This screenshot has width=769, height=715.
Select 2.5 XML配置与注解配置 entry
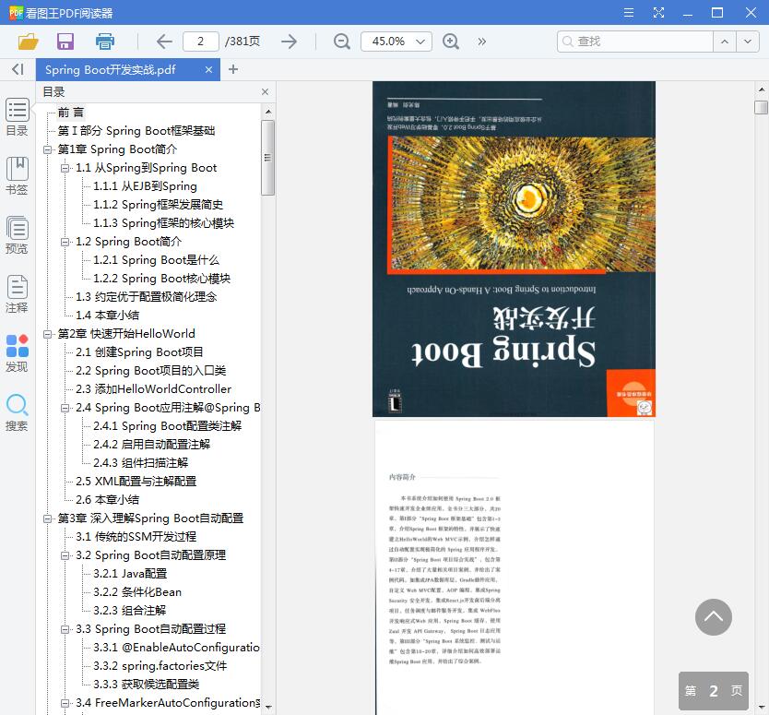point(136,482)
